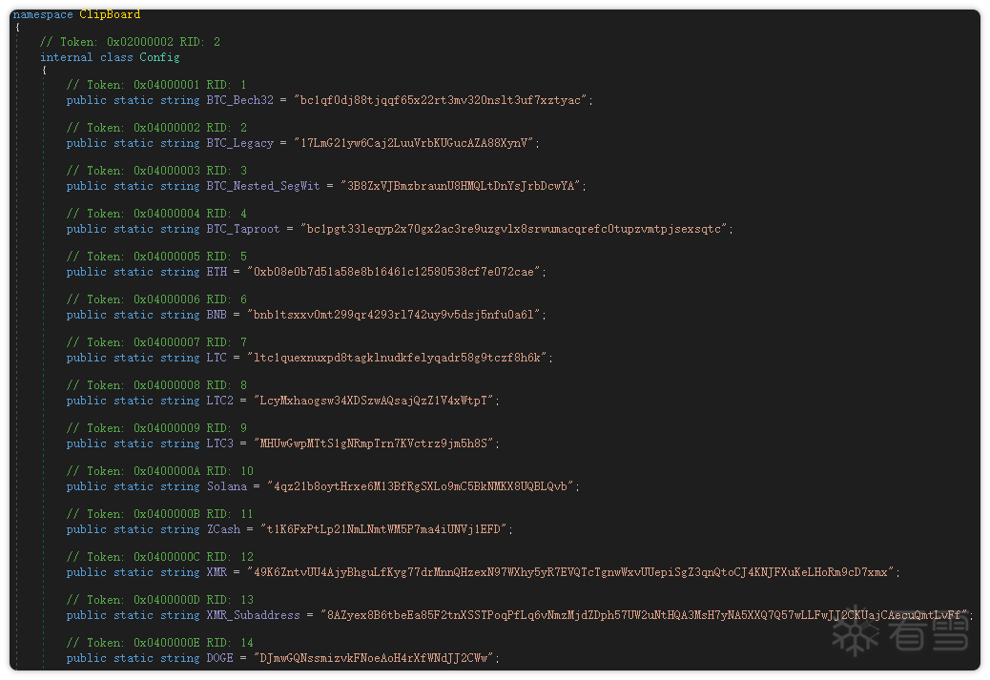The height and width of the screenshot is (680, 990).
Task: Click the comment "// Token: 0x04000001 RID: 1"
Action: (156, 85)
